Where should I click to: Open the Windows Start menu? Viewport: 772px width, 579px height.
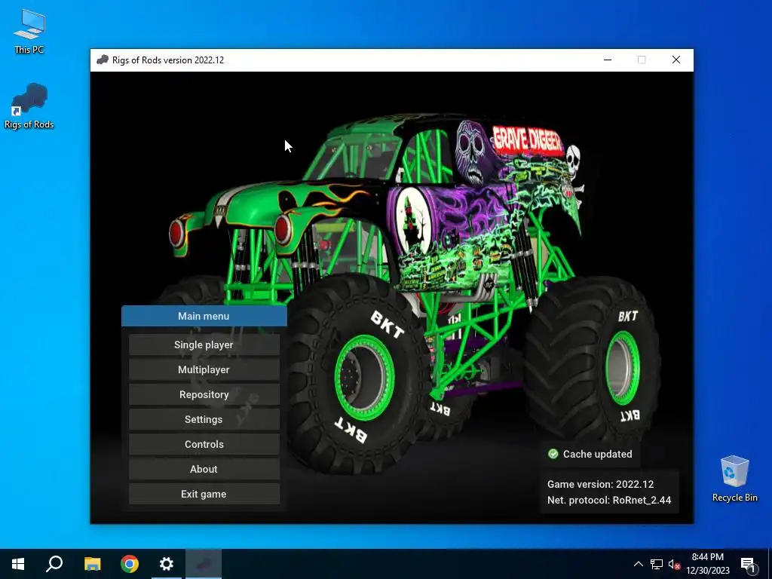pos(18,564)
